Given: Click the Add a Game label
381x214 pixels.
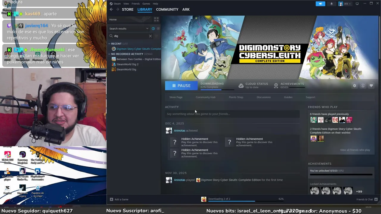Looking at the screenshot, I should click(x=121, y=199).
